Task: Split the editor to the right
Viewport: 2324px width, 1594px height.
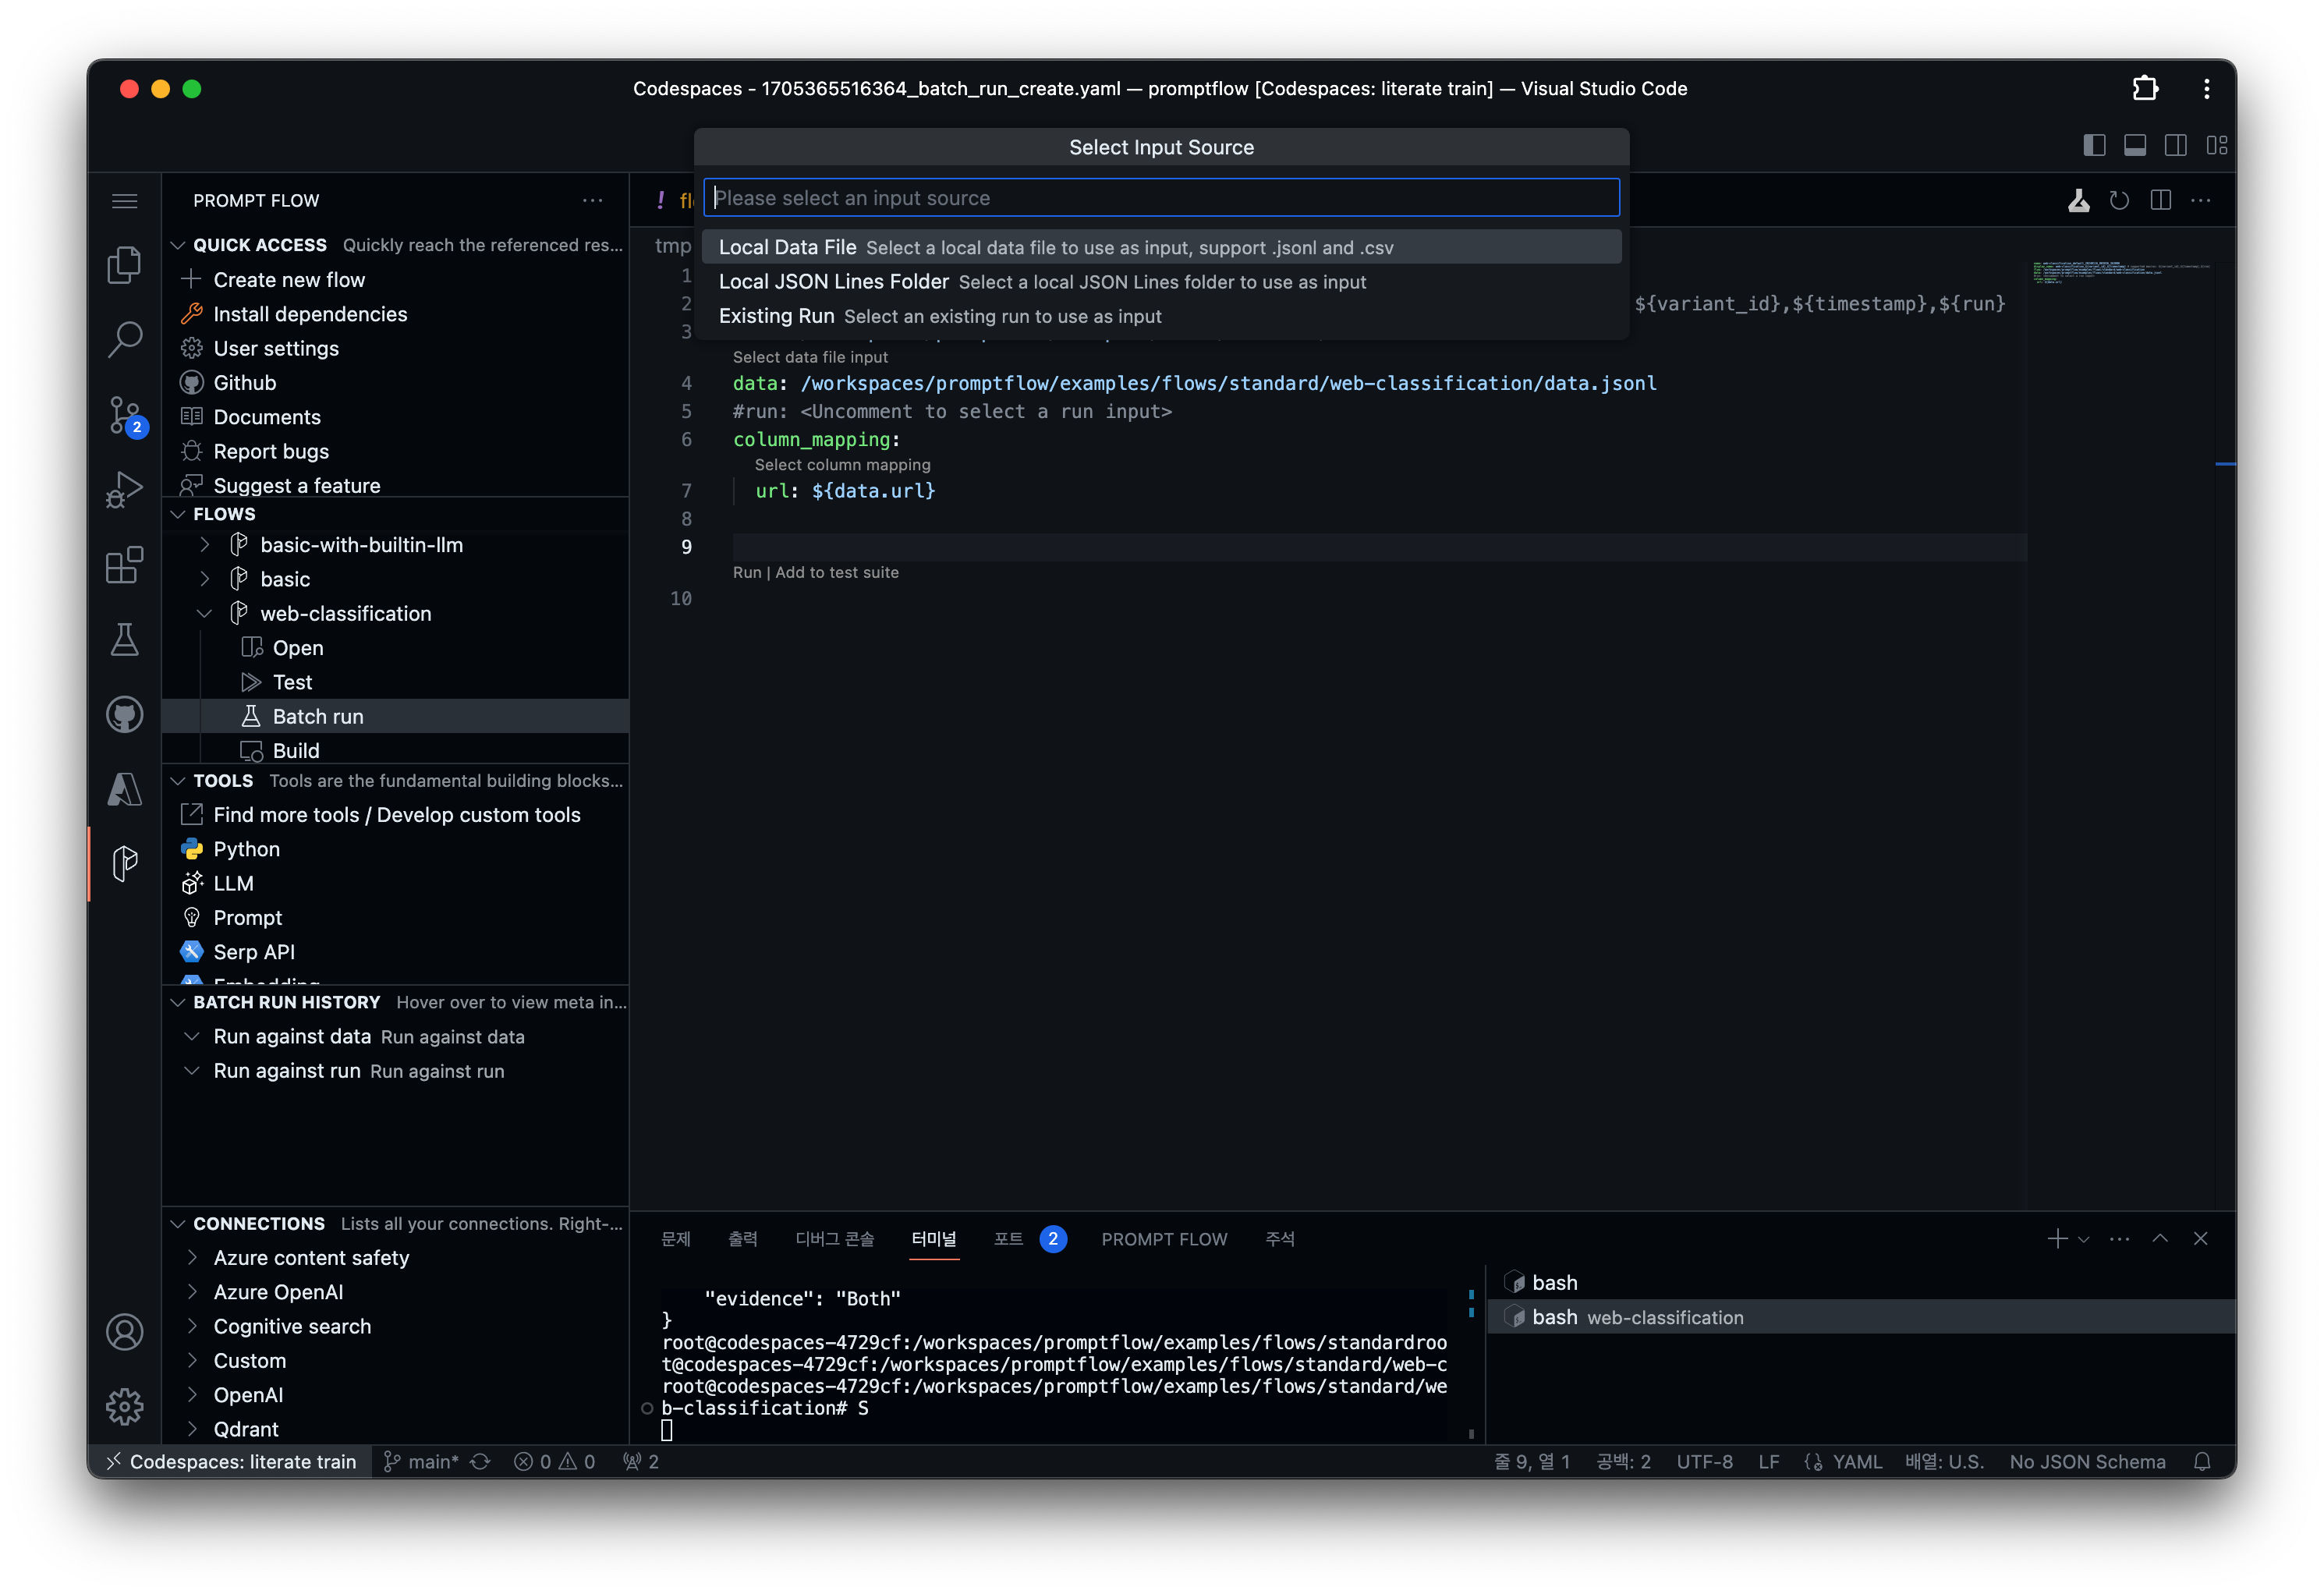Action: [2160, 201]
